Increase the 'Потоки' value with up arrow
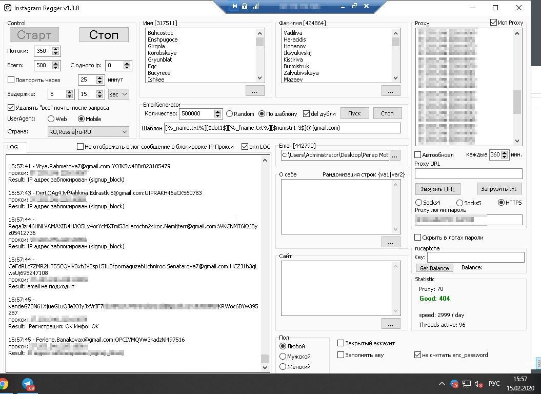541x394 pixels. point(56,49)
